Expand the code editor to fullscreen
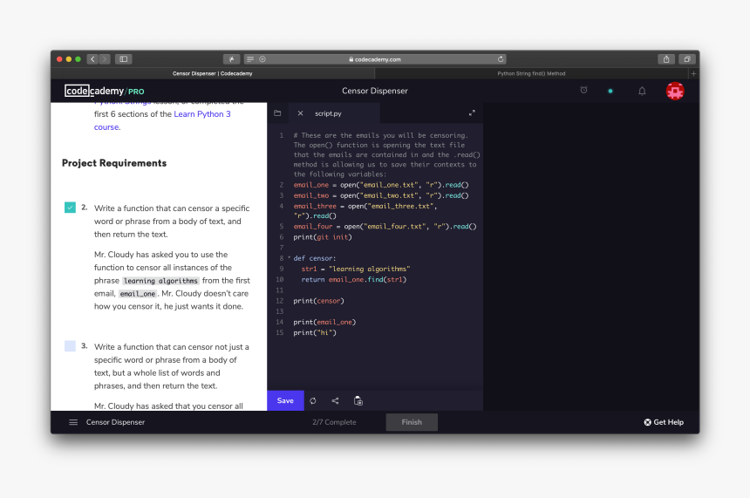 [472, 113]
